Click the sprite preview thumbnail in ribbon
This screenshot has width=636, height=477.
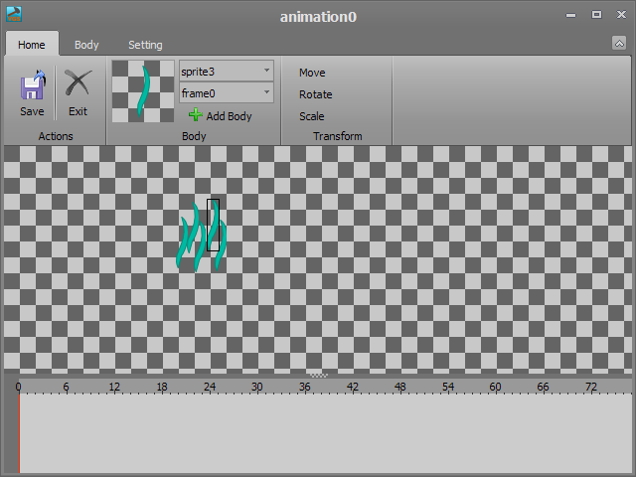(x=142, y=91)
